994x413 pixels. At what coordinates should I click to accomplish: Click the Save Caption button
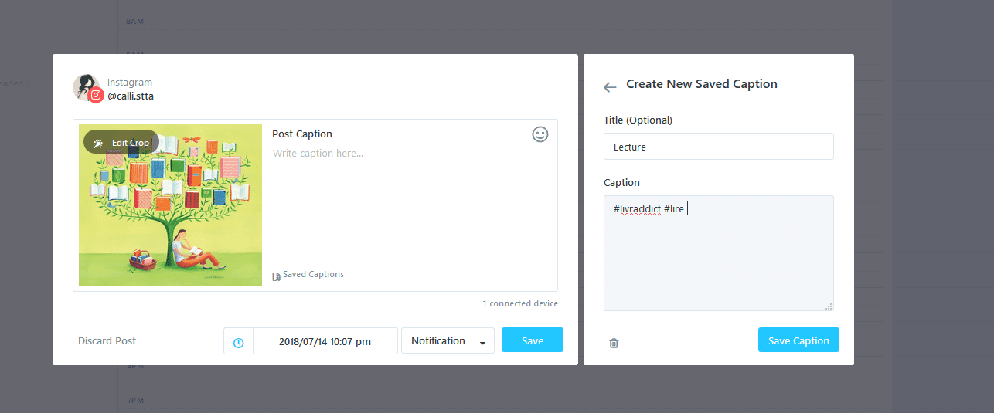798,340
